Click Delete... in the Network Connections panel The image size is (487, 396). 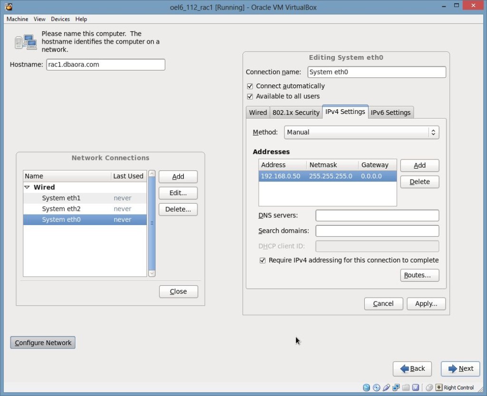(x=178, y=209)
